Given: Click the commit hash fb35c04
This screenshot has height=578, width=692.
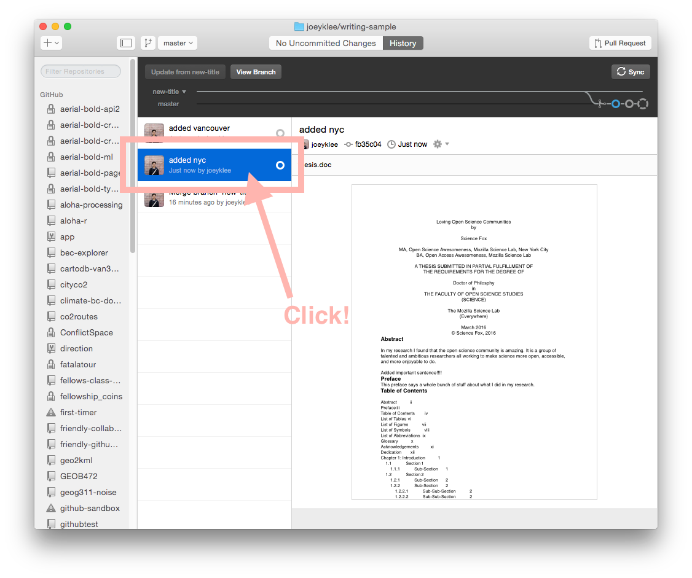Looking at the screenshot, I should click(x=368, y=144).
